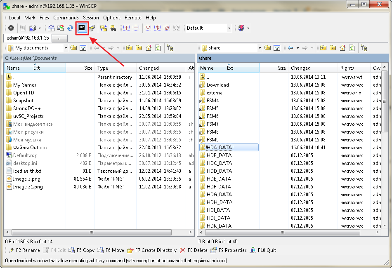Open the Session menu
392x268 pixels.
(x=91, y=18)
